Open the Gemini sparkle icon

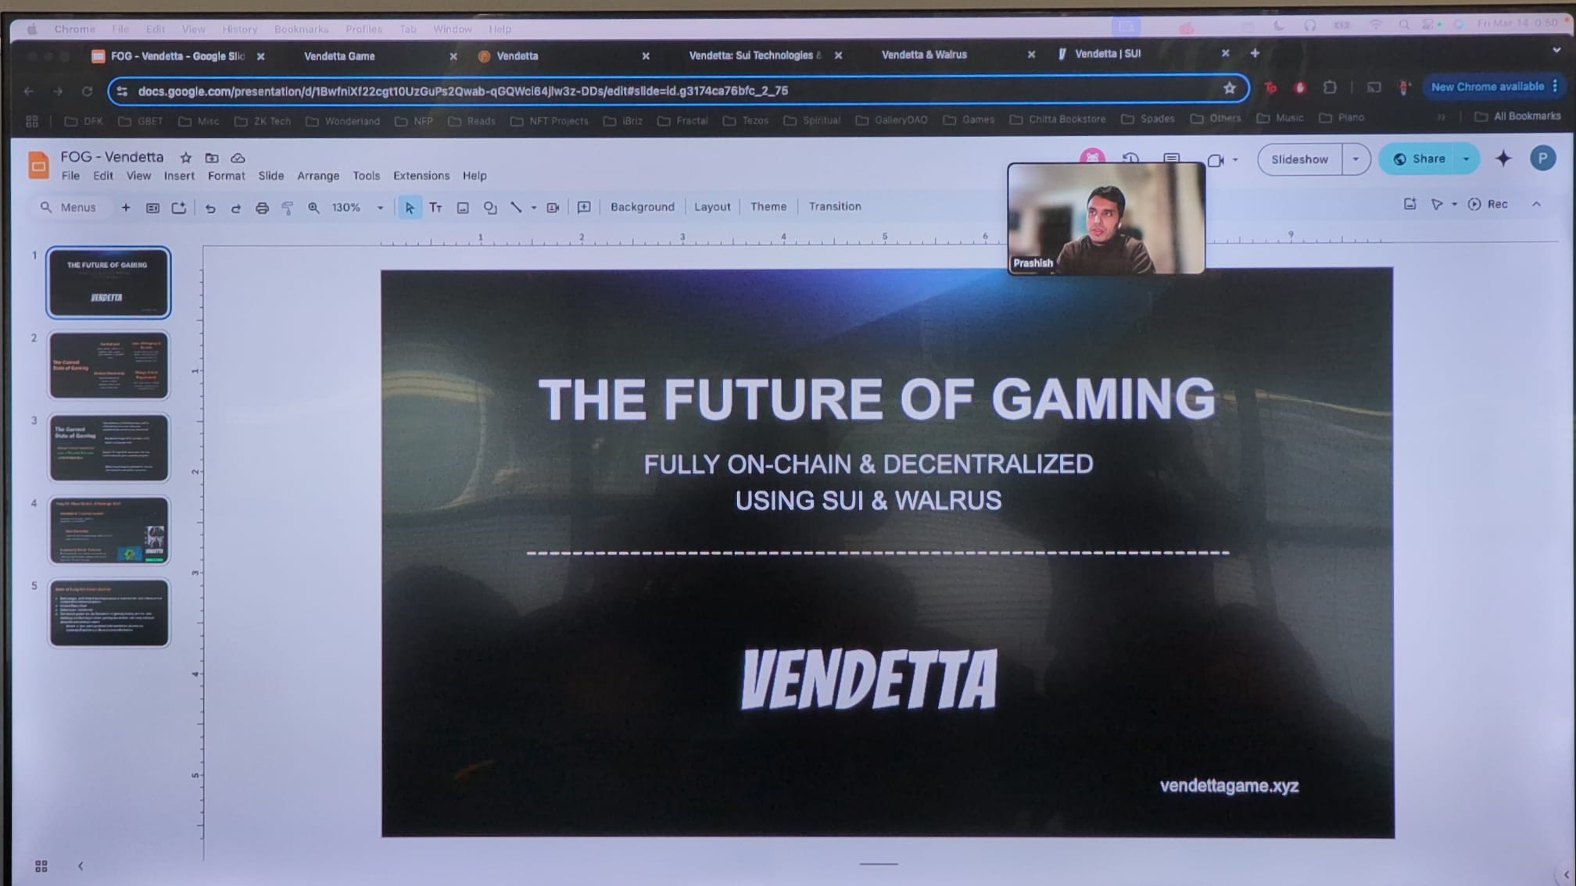click(1503, 159)
